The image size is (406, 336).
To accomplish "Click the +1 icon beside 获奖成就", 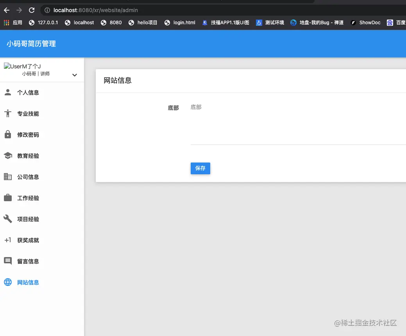I will (8, 240).
